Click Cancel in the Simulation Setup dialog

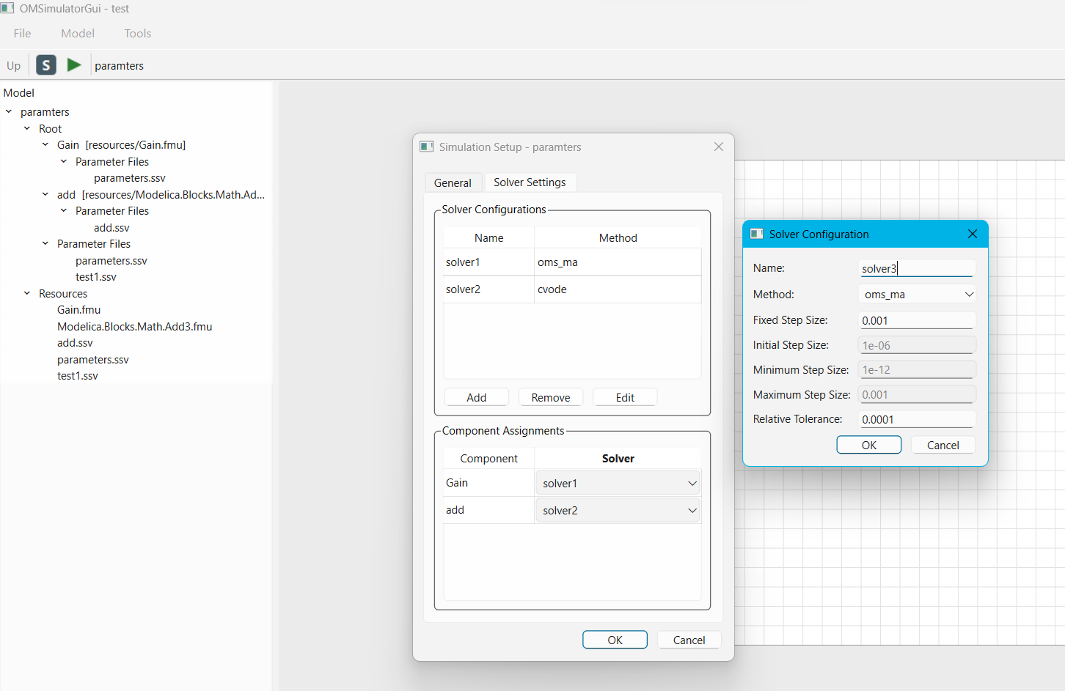tap(689, 640)
